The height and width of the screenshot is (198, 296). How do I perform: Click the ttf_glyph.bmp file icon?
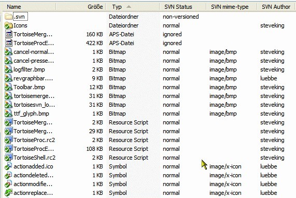coord(8,114)
